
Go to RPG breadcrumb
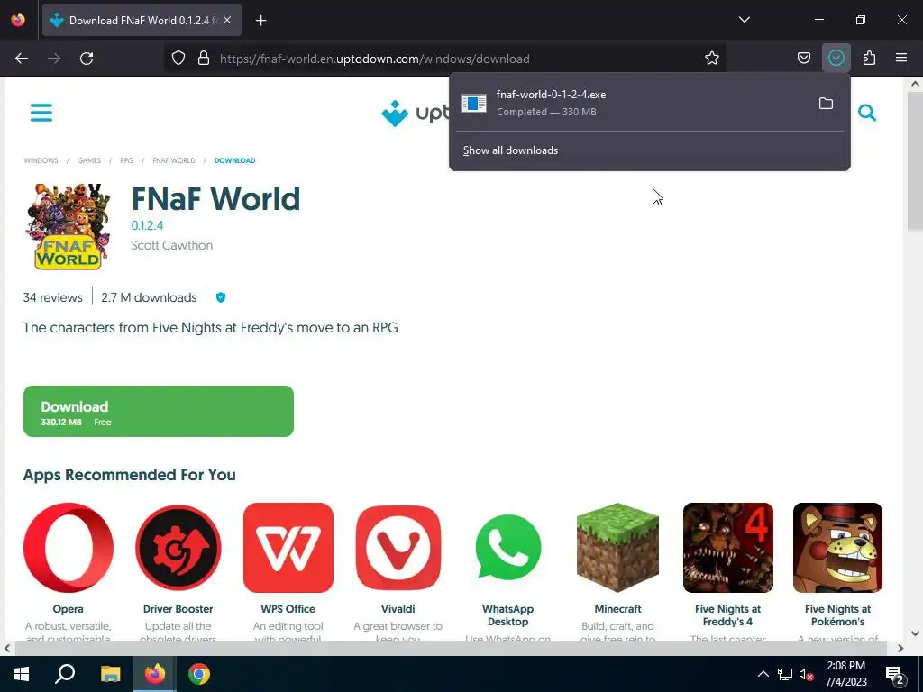point(126,160)
